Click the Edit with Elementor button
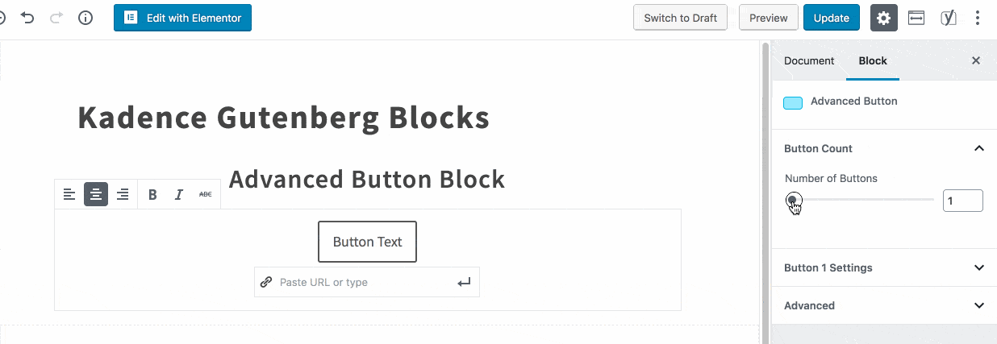Screen dimensions: 997x344 [182, 18]
